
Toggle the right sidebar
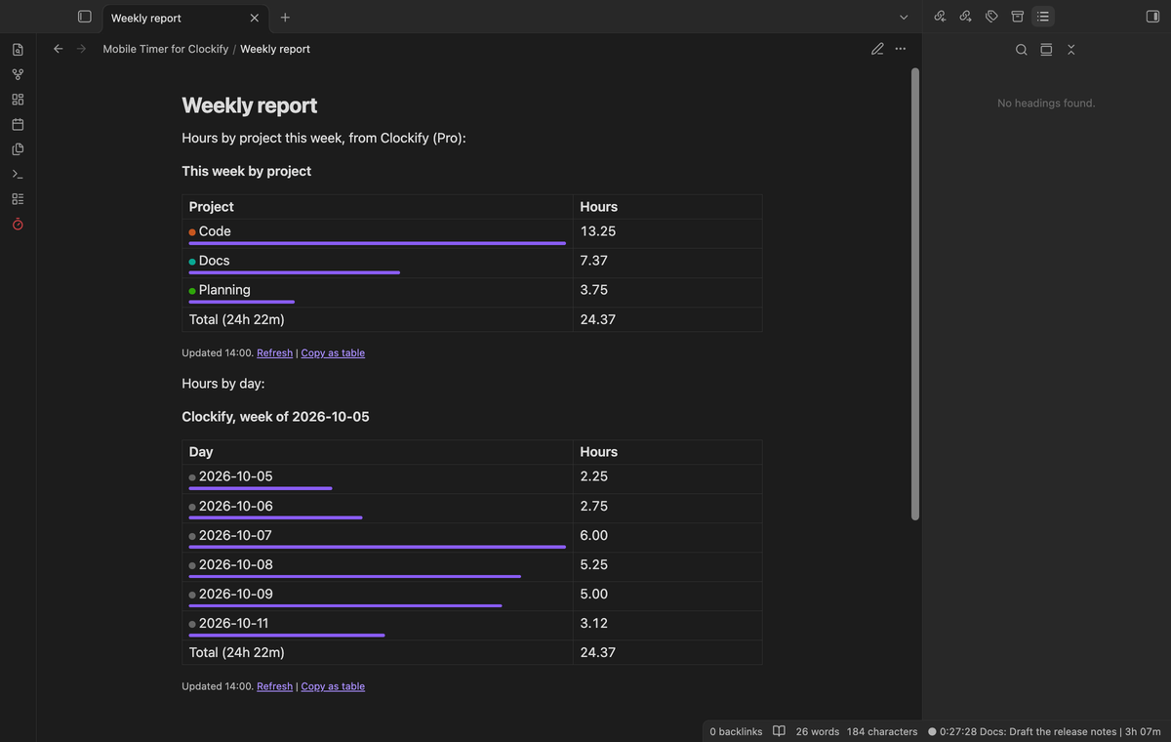pos(1152,17)
